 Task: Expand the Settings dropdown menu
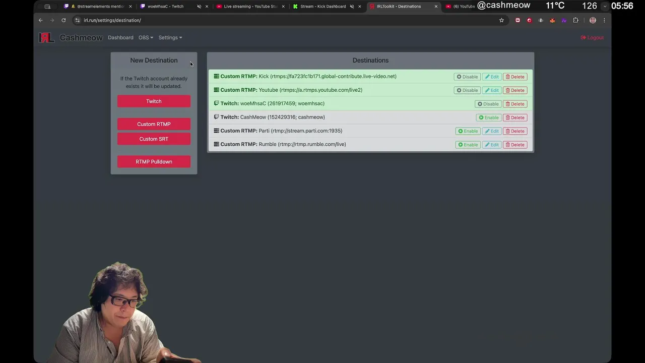[170, 37]
